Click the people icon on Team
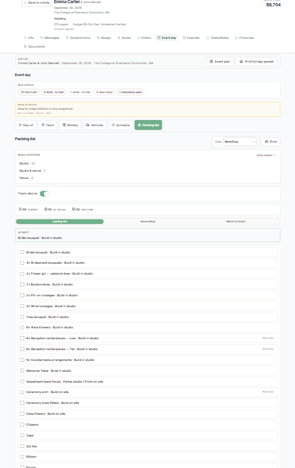Viewport: 295px width, 468px height. click(43, 125)
